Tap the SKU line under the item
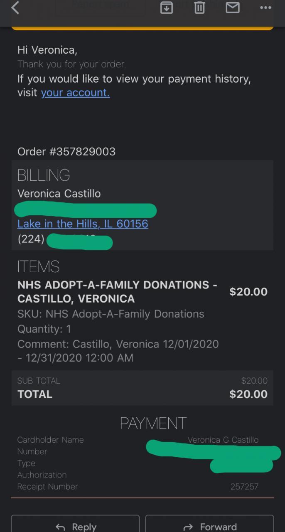This screenshot has height=532, width=285. pyautogui.click(x=111, y=314)
